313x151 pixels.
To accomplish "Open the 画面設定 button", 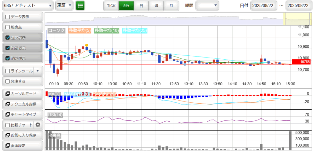I will pos(23,145).
